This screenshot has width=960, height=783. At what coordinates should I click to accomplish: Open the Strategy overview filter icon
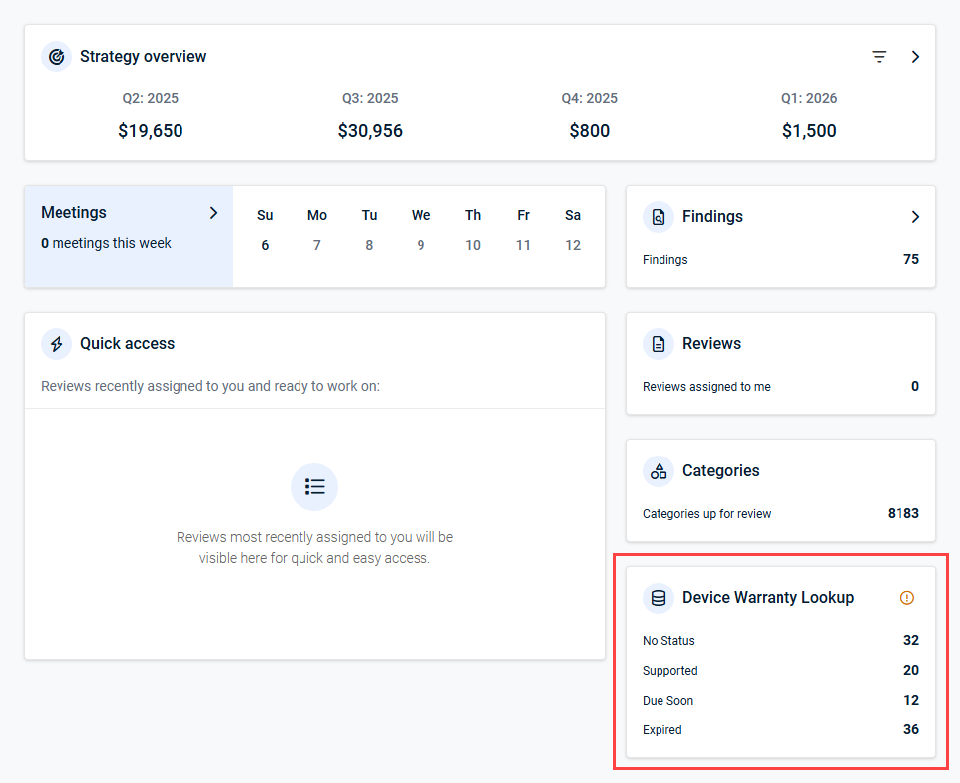point(879,57)
